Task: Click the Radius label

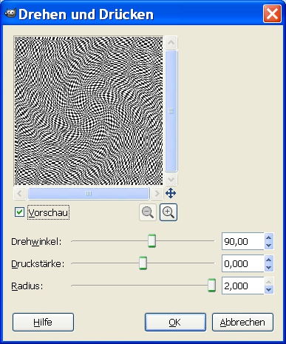Action: [27, 286]
